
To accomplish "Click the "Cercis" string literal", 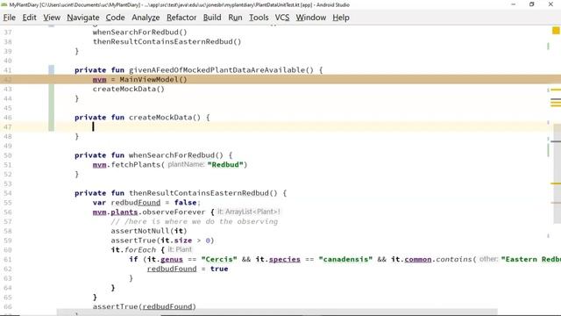I will (219, 259).
